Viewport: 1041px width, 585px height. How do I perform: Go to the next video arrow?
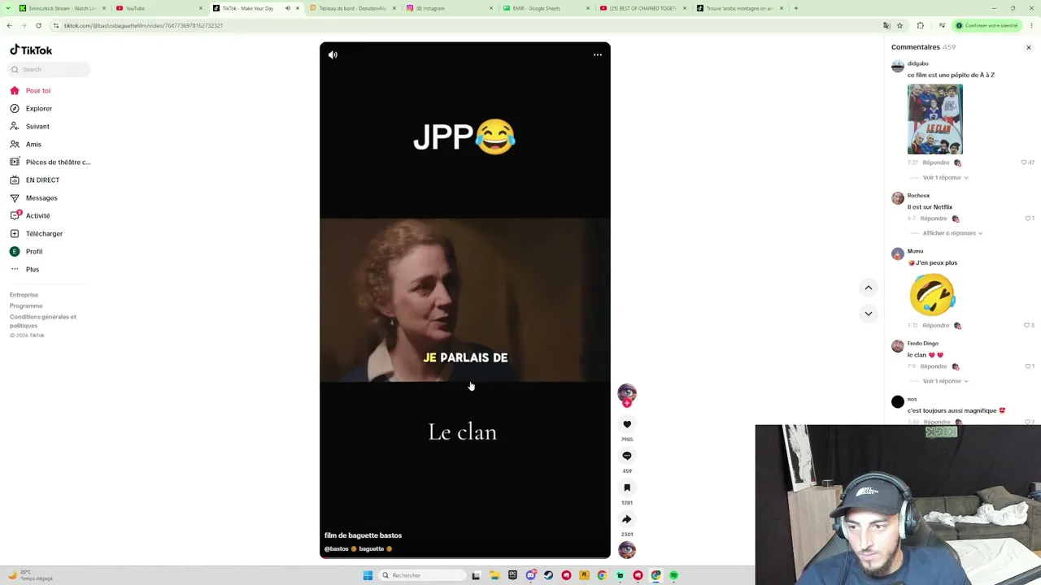pos(869,314)
